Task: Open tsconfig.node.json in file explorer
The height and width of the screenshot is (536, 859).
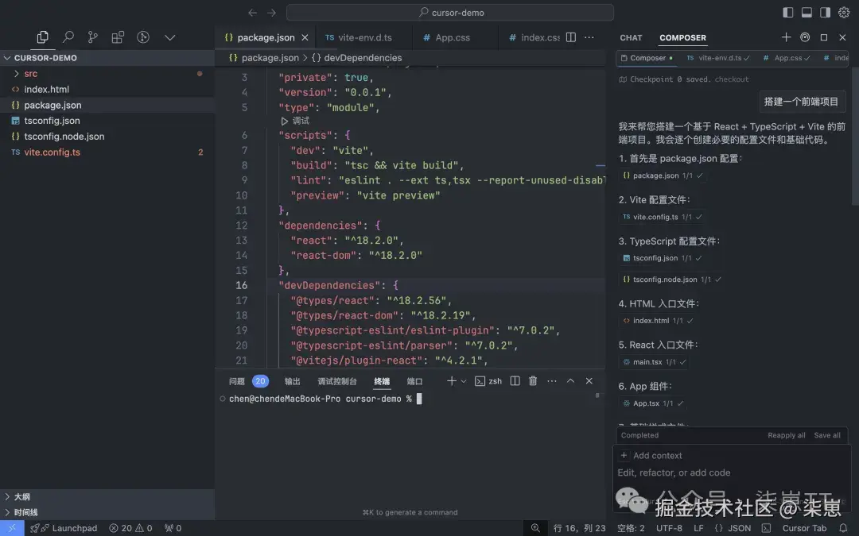Action: tap(107, 137)
